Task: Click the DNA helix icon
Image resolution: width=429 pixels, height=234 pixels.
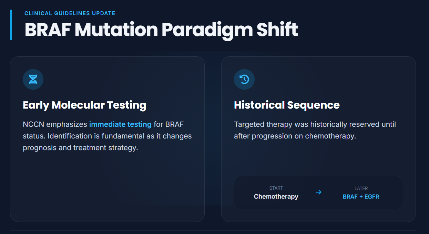Action: click(33, 79)
